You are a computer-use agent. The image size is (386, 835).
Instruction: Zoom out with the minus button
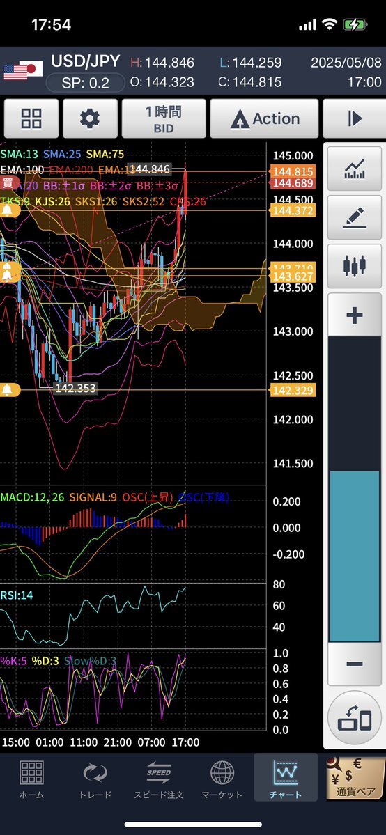coord(355,664)
